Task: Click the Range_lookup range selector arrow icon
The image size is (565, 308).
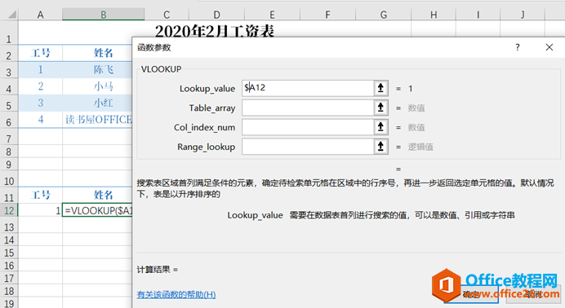Action: [x=380, y=147]
